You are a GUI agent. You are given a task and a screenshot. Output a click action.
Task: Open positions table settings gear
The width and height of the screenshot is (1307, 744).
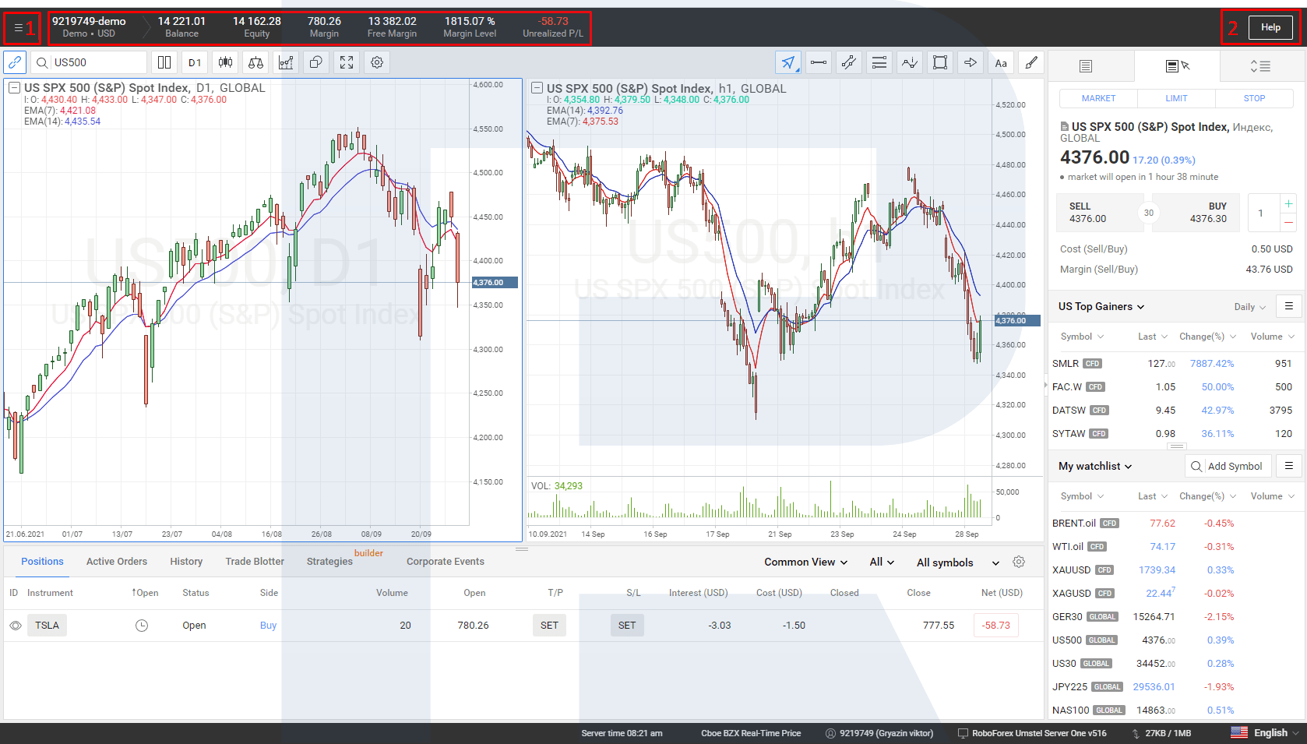point(1019,562)
